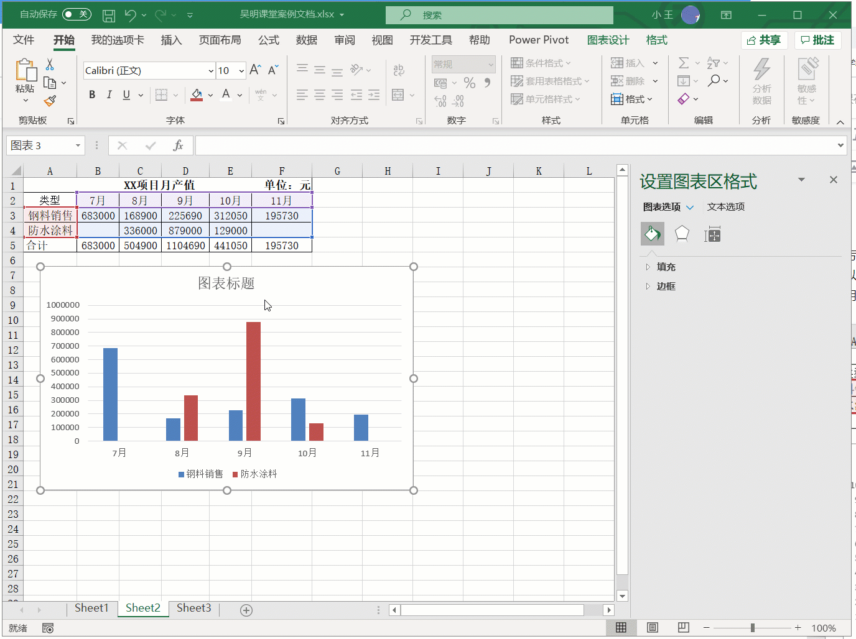Click Text Options in format pane
Screen dimensions: 856x639
click(x=726, y=207)
